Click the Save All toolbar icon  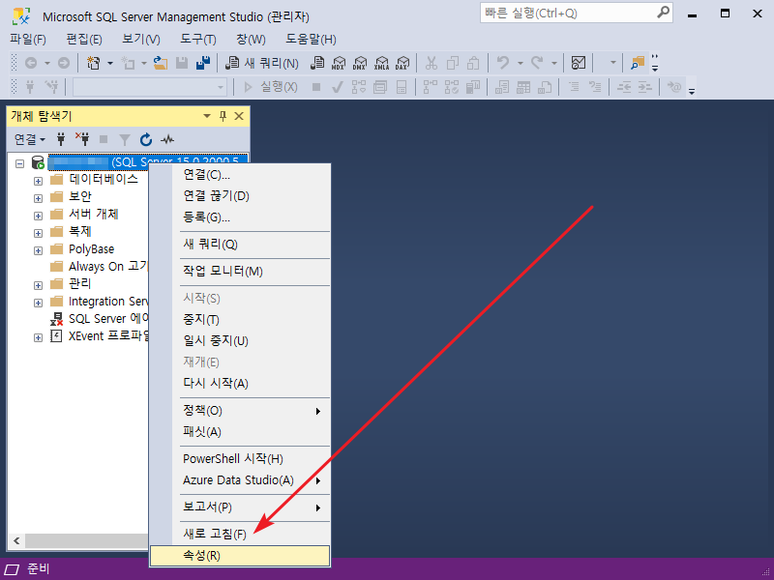pos(203,63)
